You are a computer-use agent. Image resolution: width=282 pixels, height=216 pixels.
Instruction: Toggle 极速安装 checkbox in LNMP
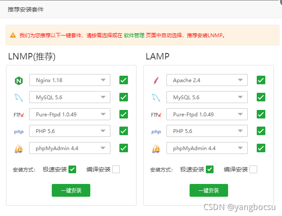[72, 169]
